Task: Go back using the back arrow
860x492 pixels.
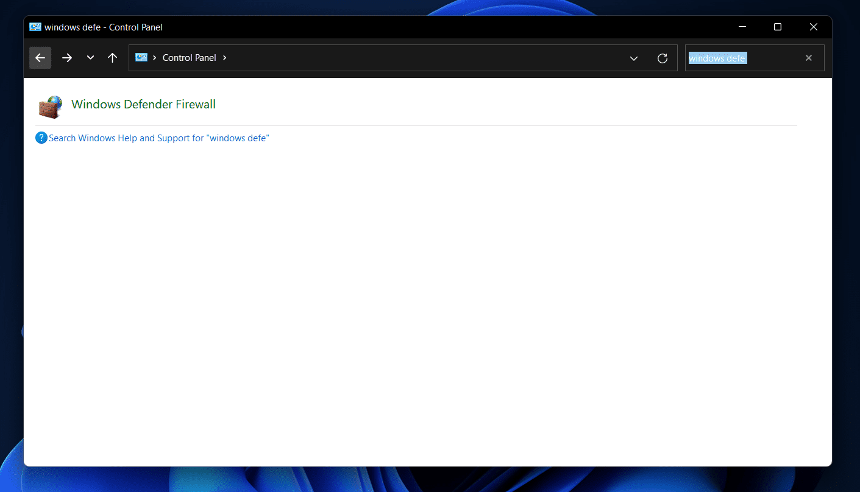Action: point(40,58)
